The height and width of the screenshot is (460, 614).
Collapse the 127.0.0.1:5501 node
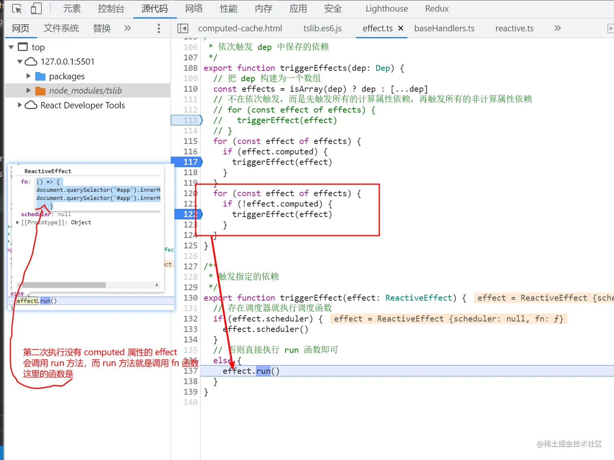coord(19,62)
